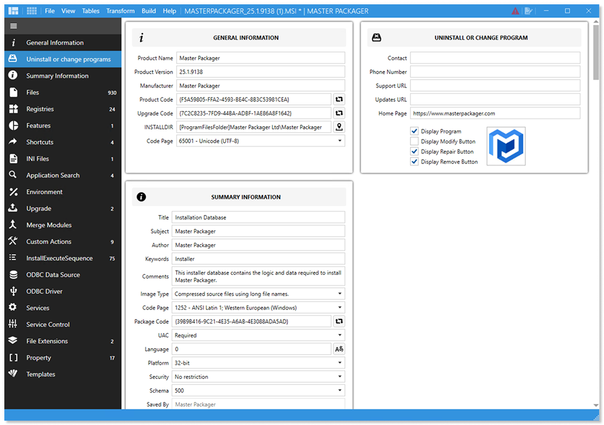The width and height of the screenshot is (604, 425).
Task: Click the Support URL input field
Action: tap(494, 86)
